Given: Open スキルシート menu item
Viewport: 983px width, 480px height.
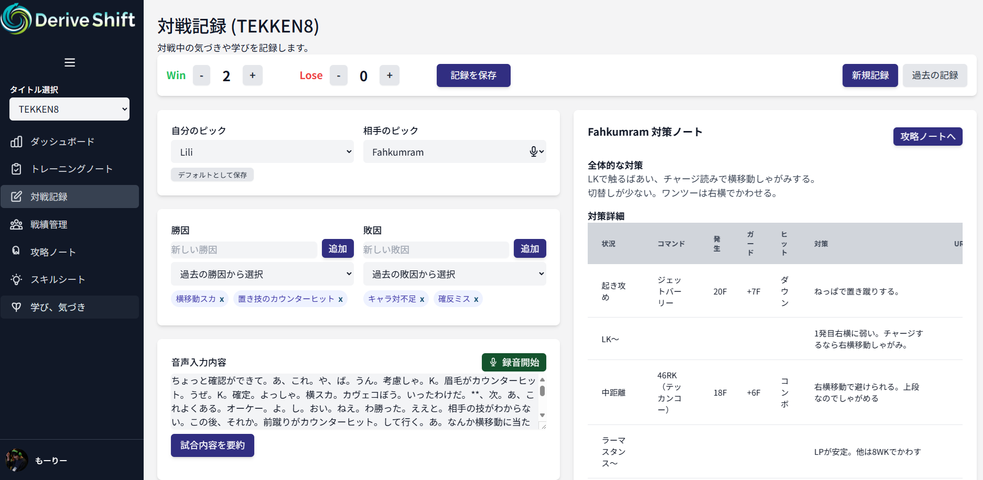Looking at the screenshot, I should [x=70, y=279].
